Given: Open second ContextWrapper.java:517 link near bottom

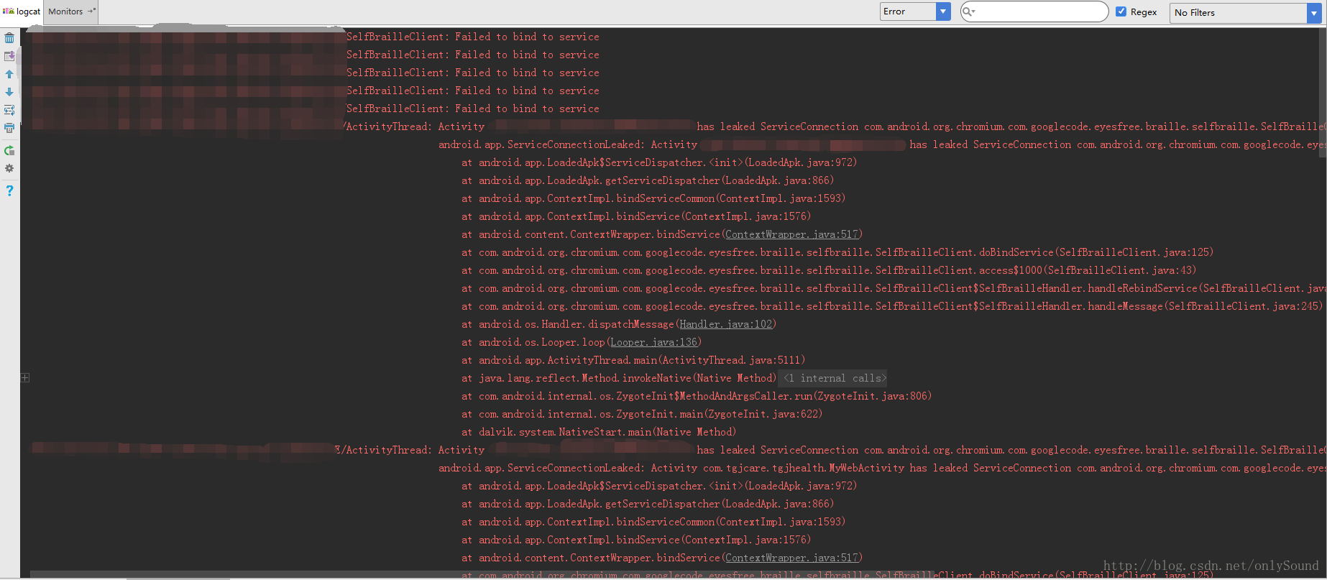Looking at the screenshot, I should (x=791, y=558).
